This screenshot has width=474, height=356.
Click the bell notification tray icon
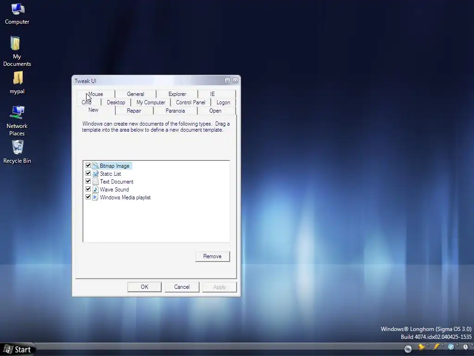pyautogui.click(x=422, y=347)
